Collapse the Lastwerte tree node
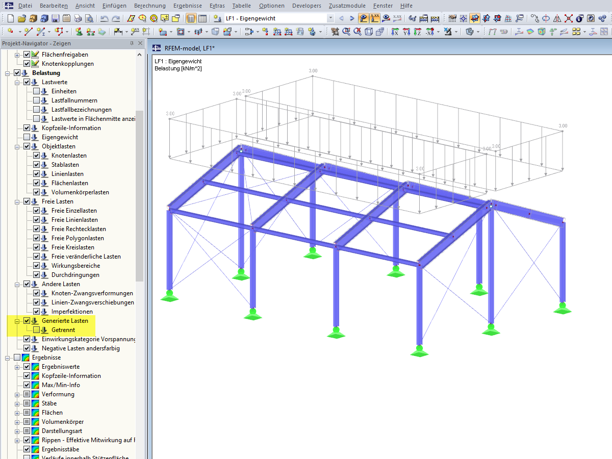Viewport: 612px width, 459px height. pos(17,82)
